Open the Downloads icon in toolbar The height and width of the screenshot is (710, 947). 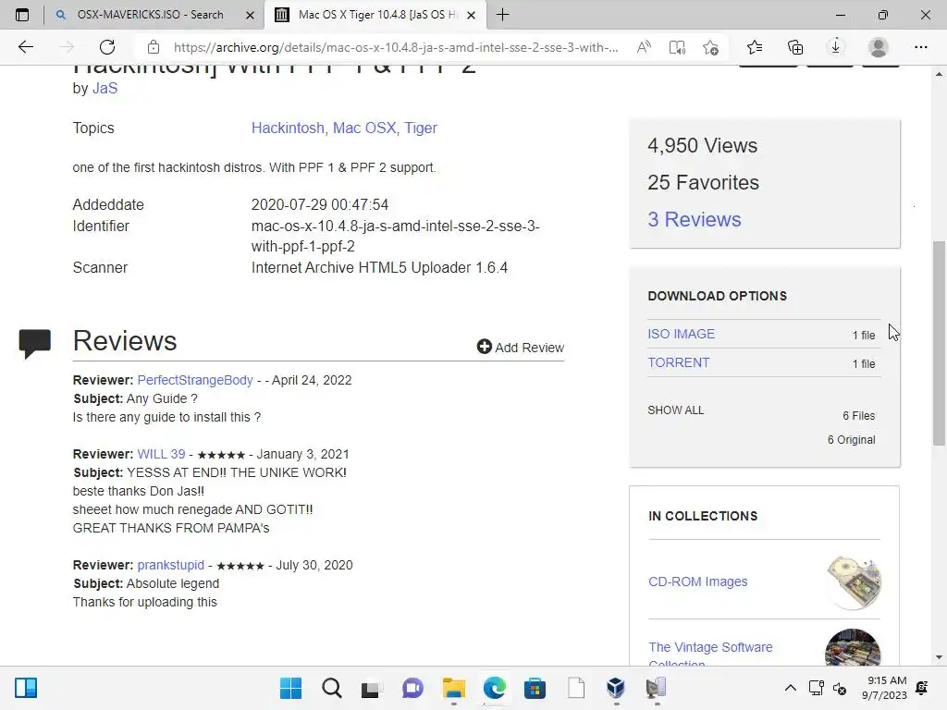[x=835, y=47]
